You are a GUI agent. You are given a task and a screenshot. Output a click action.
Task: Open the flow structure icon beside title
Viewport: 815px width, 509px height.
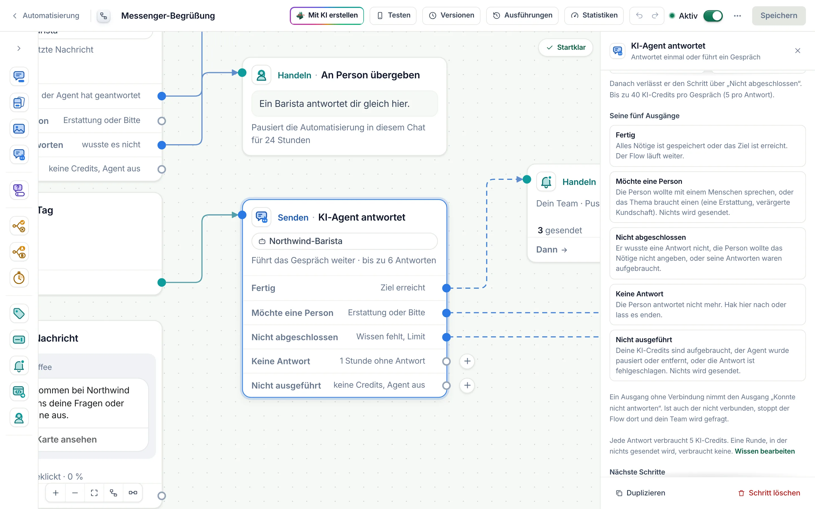(x=104, y=16)
